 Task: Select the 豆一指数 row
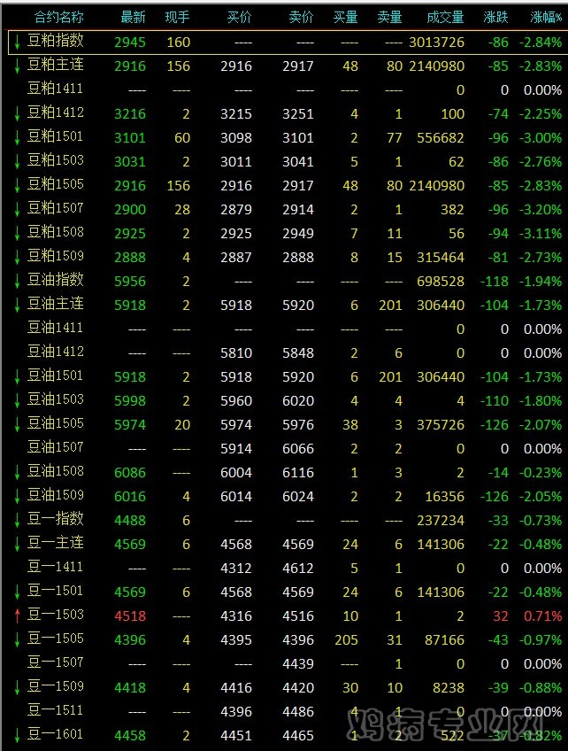55,520
